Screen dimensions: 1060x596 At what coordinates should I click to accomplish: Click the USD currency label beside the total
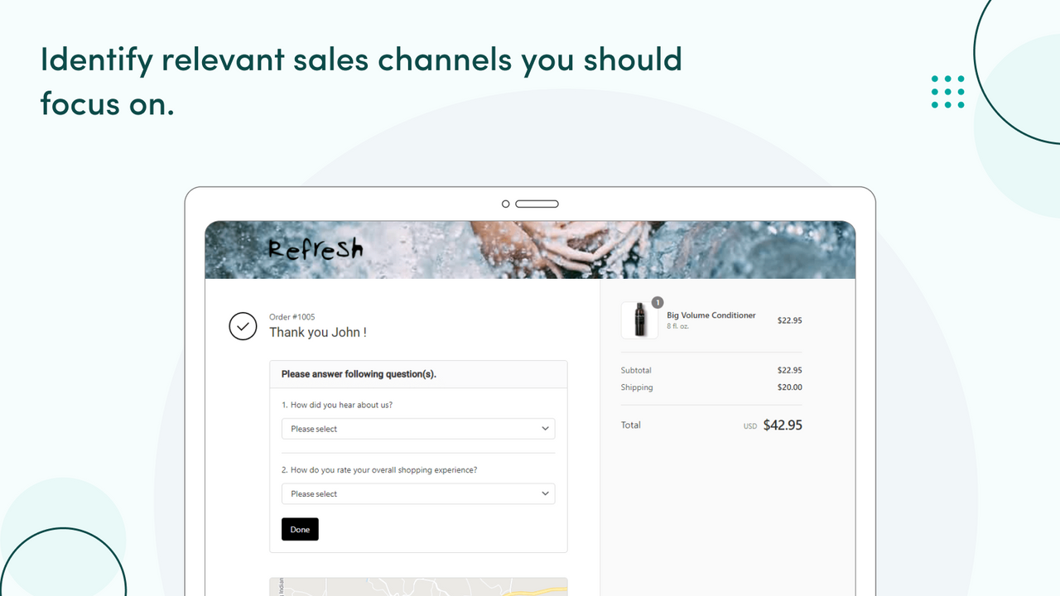(x=749, y=425)
